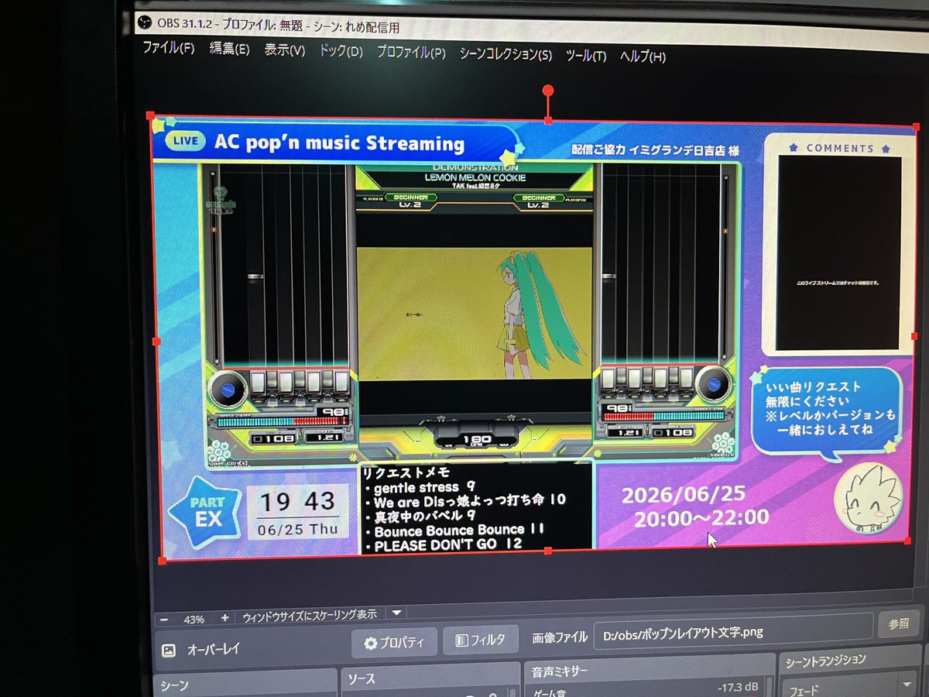
Task: Open source プロパティ with the gear button
Action: coord(394,642)
